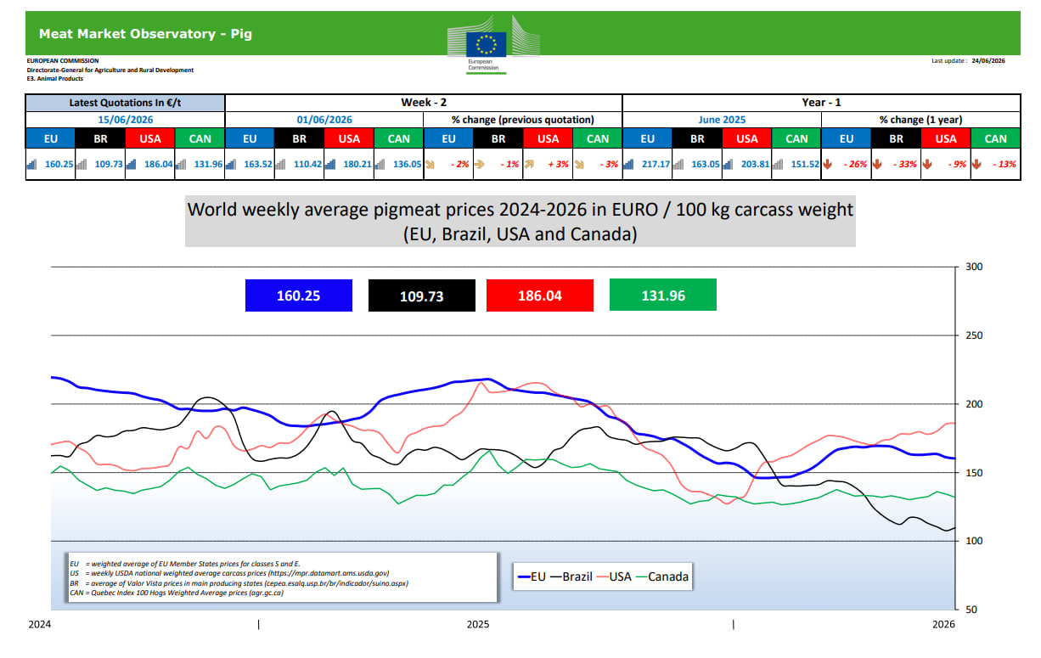Click the 'Year - 1' section header
Viewport: 1041px width, 658px height.
pos(822,103)
